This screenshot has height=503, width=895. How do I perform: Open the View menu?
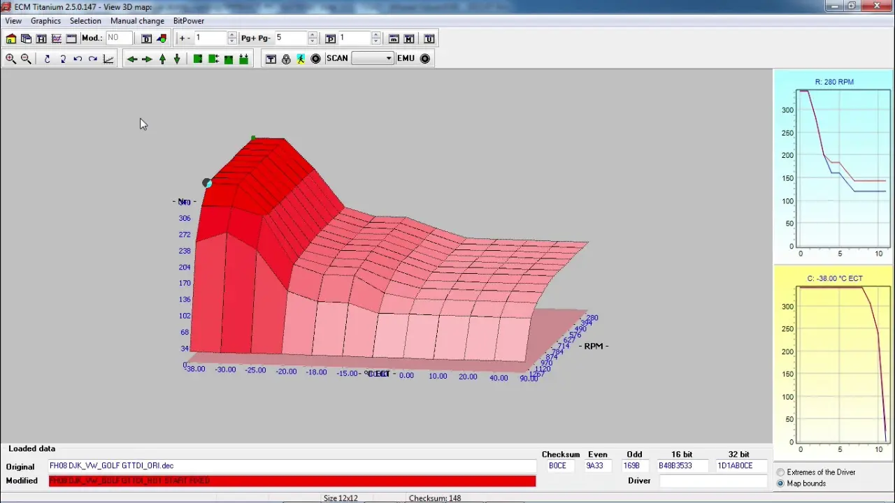tap(13, 21)
